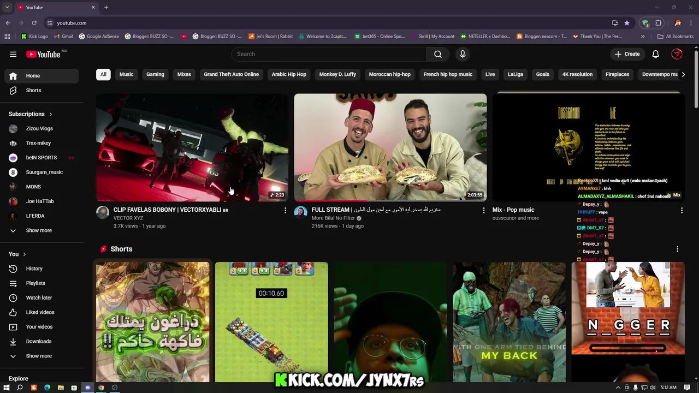
Task: Select the LaLiga filter chip
Action: 516,74
